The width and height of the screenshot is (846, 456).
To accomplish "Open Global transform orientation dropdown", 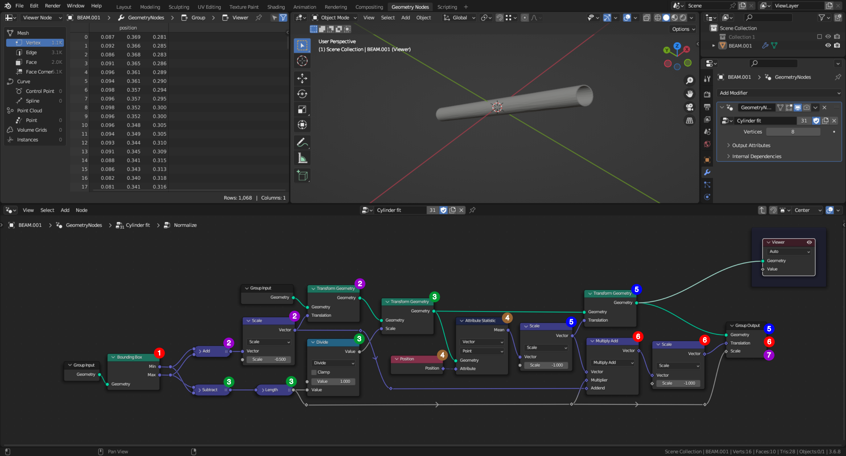I will coord(460,18).
